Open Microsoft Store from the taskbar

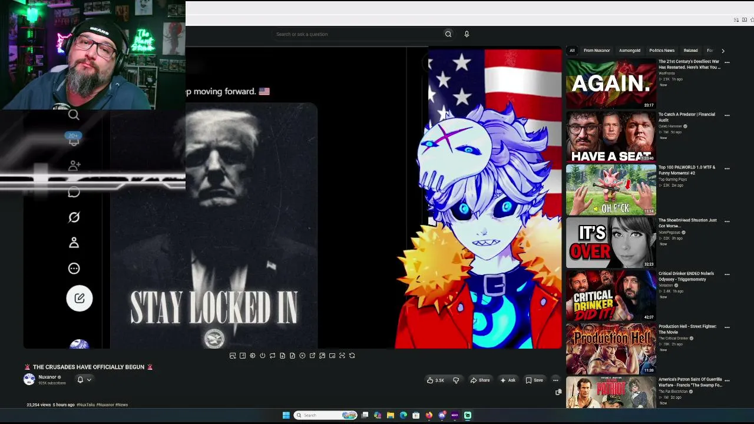416,415
